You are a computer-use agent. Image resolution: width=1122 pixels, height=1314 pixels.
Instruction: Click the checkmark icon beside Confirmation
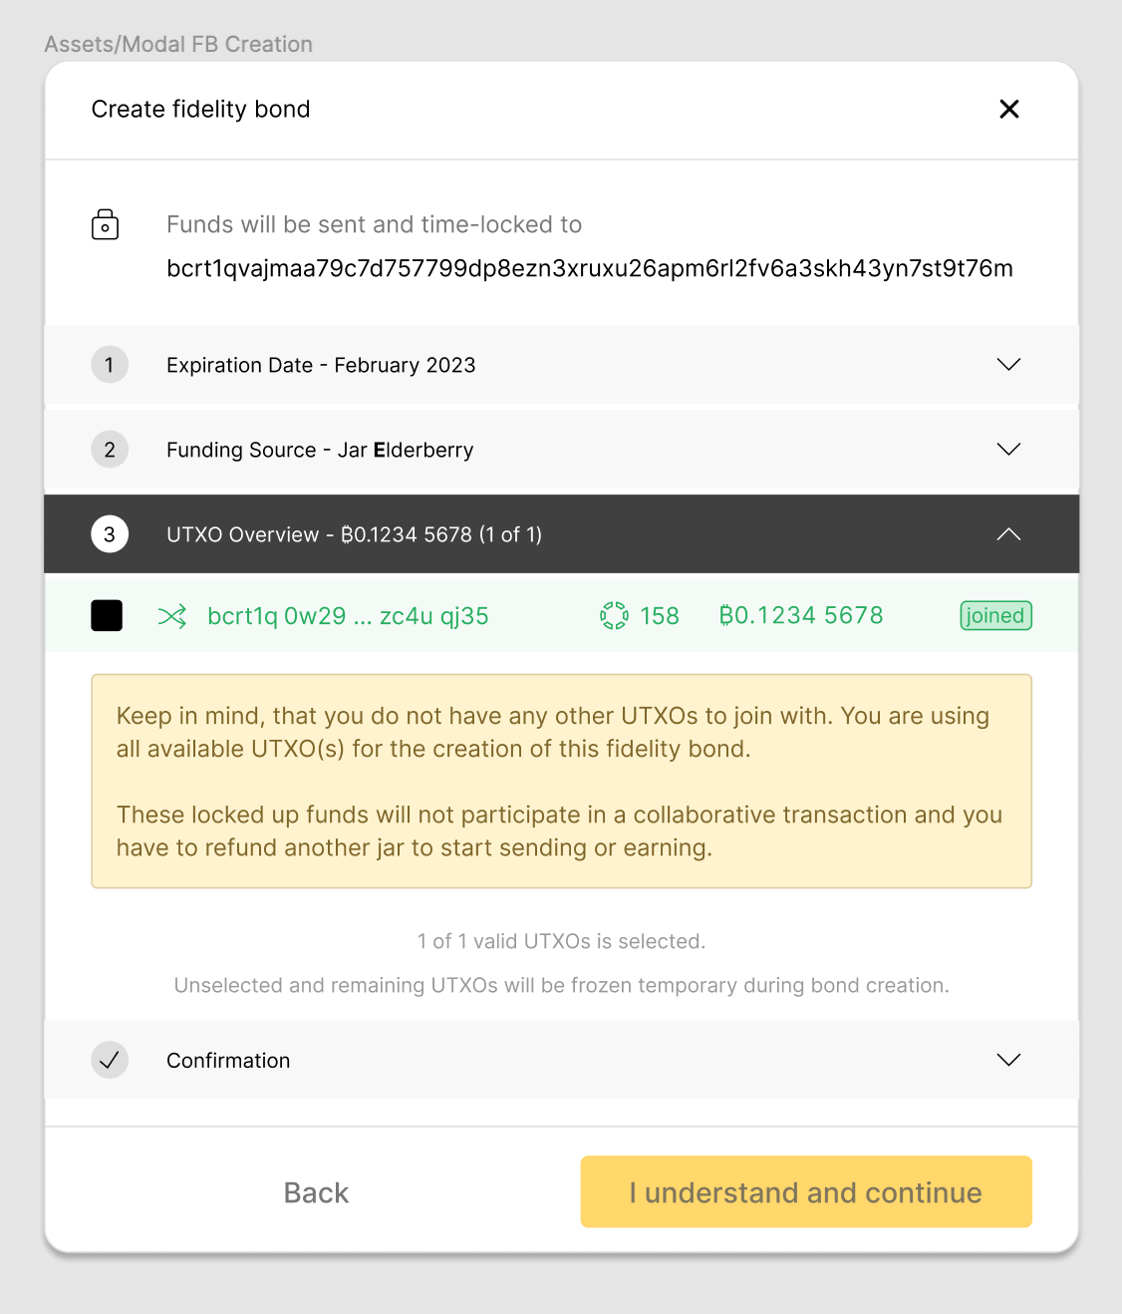[x=110, y=1060]
